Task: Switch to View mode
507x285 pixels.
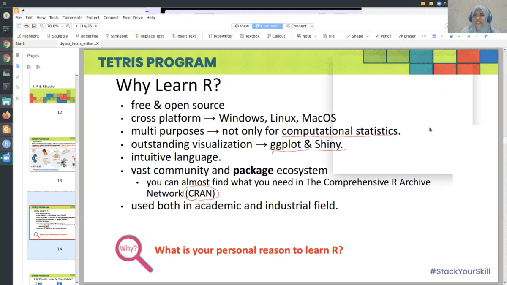Action: click(242, 26)
